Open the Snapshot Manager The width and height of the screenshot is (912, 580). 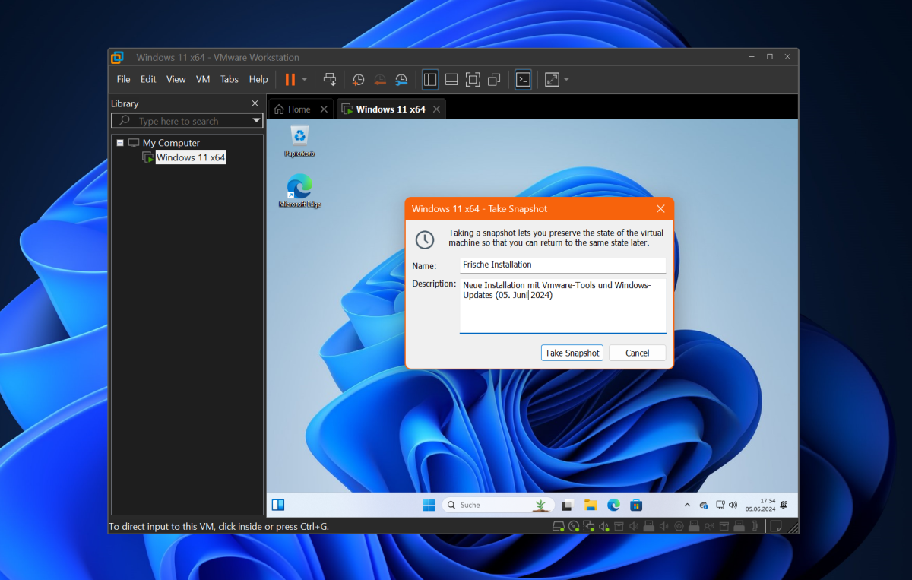[x=401, y=79]
